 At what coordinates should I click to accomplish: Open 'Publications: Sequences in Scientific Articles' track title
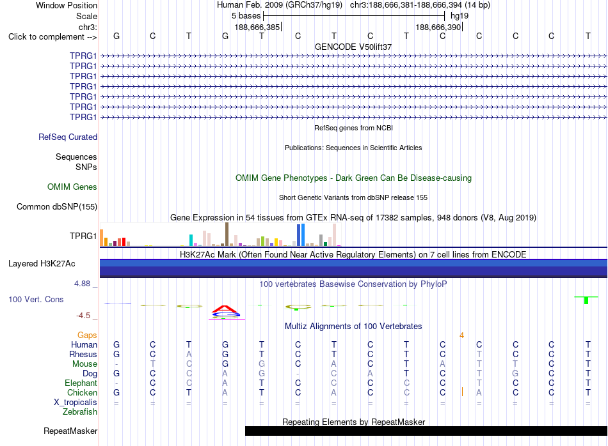coord(353,148)
